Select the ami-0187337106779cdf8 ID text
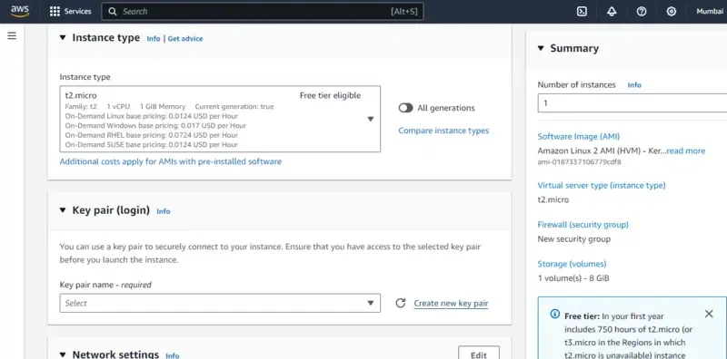This screenshot has height=359, width=727. (x=579, y=162)
